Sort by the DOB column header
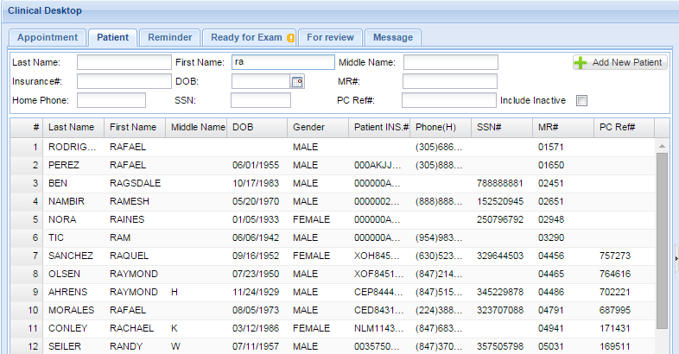The image size is (679, 354). coord(257,127)
